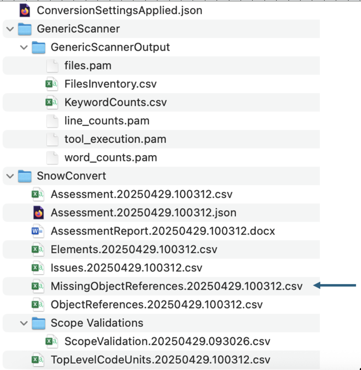
Task: Click the SnowConvert folder icon
Action: coord(25,176)
